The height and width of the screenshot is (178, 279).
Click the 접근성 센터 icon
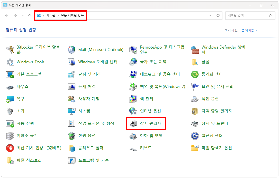[x=195, y=136]
